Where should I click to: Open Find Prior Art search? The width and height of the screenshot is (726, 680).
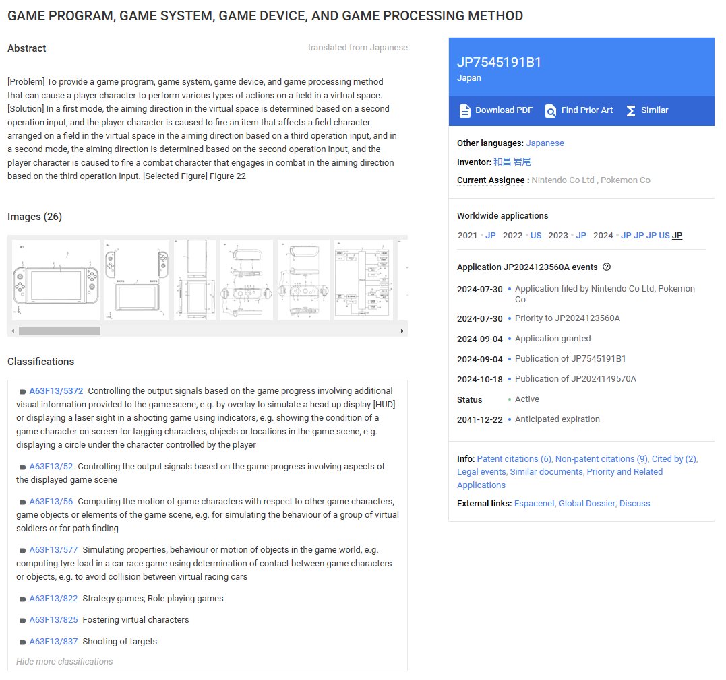(x=586, y=110)
